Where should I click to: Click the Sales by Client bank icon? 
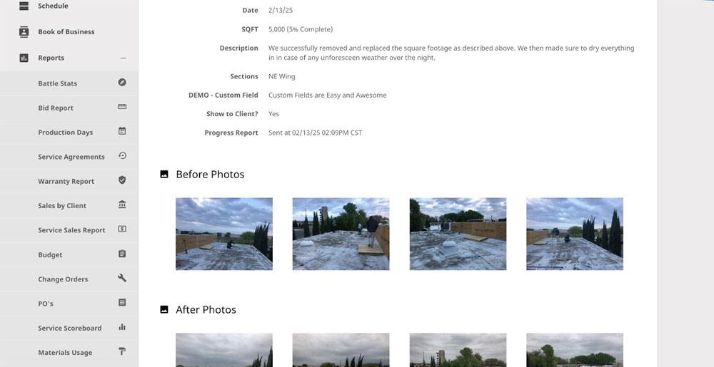(x=122, y=205)
